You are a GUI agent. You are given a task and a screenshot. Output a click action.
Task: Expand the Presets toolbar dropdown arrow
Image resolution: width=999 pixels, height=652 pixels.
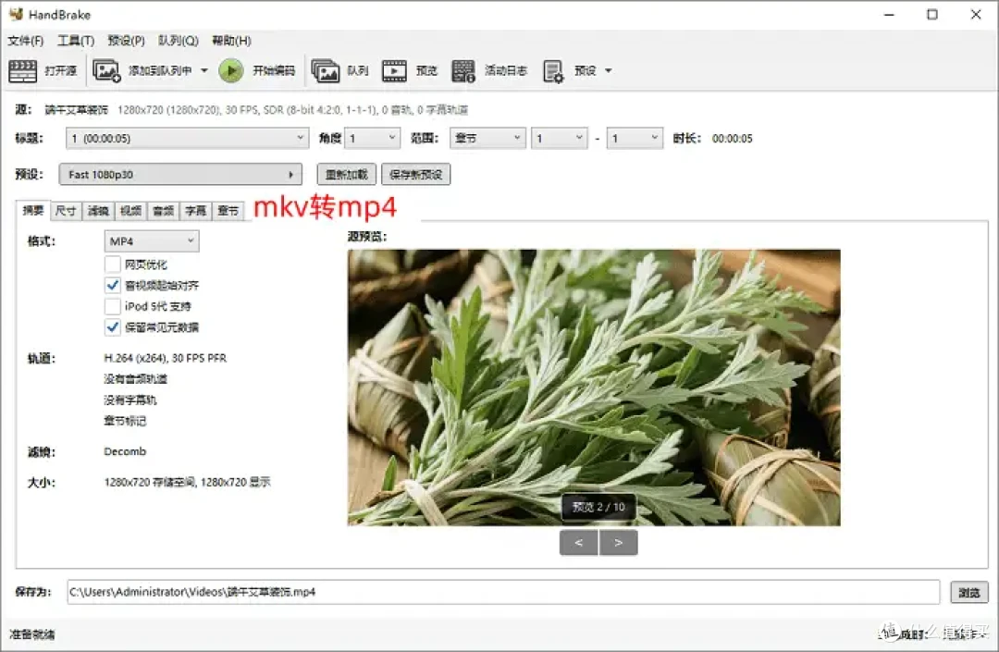tap(609, 70)
